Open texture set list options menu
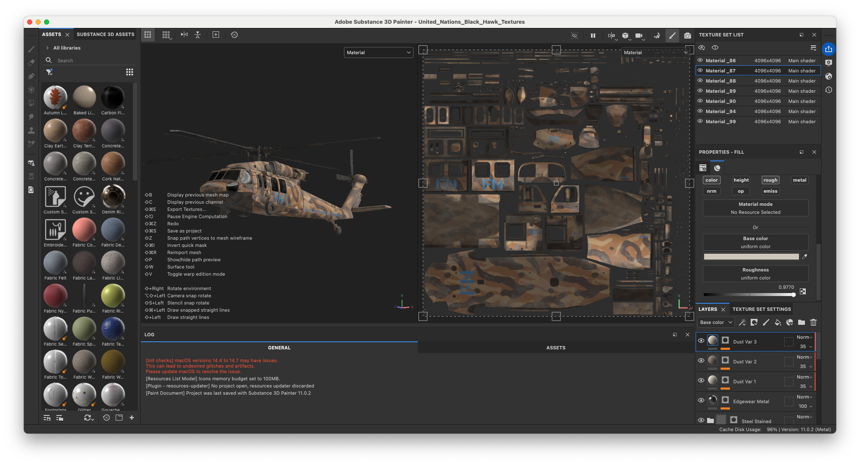This screenshot has height=465, width=860. 813,48
